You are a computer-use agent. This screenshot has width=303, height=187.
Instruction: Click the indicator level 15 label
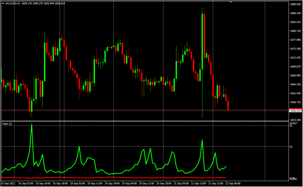pos(291,147)
